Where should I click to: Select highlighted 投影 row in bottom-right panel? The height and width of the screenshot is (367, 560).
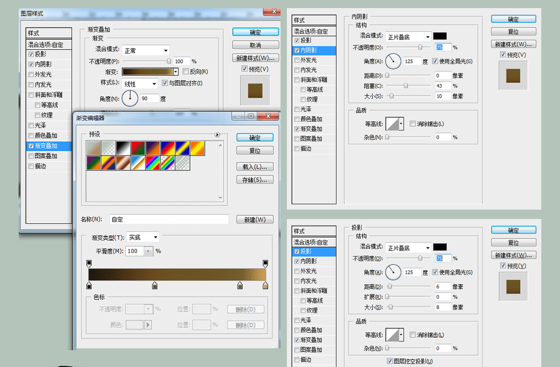coord(314,251)
